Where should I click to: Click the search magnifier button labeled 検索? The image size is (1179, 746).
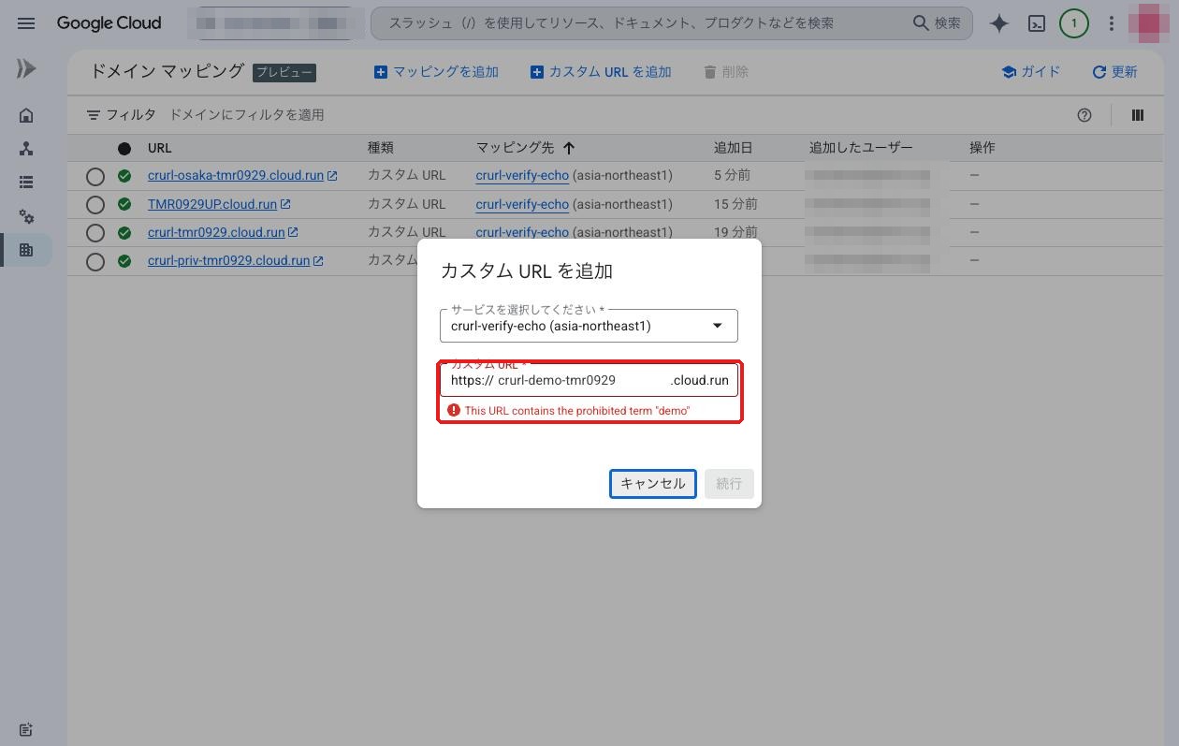pyautogui.click(x=937, y=23)
